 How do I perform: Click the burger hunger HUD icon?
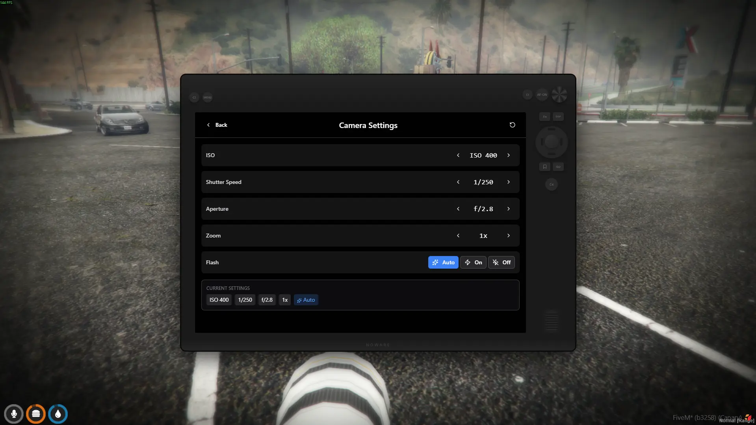(x=36, y=414)
